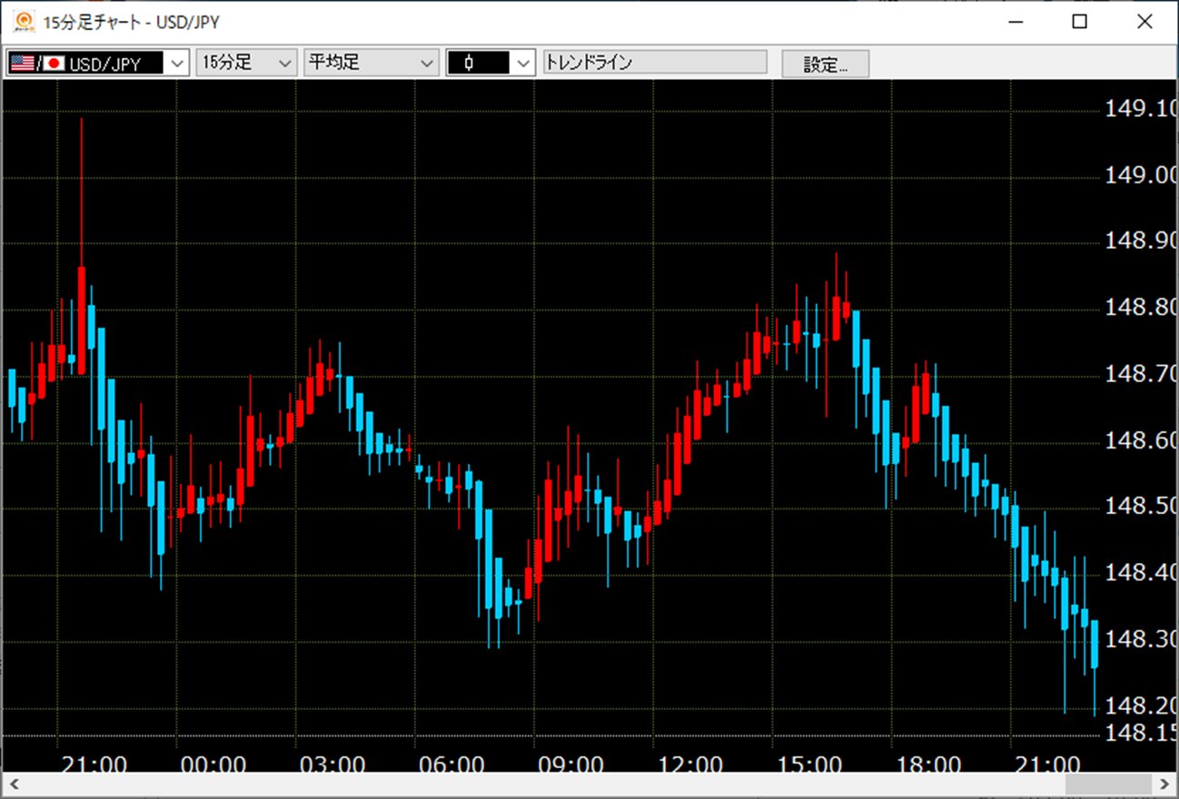Click the 149.00 price label

pyautogui.click(x=1141, y=175)
